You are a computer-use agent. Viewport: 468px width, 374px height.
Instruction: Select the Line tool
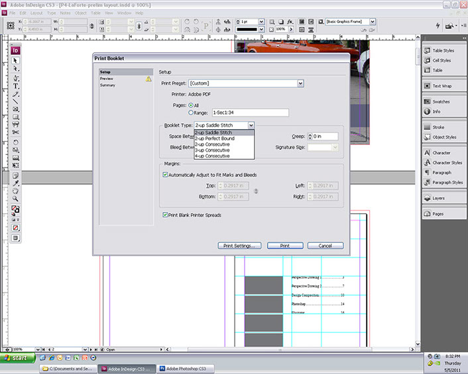click(x=15, y=102)
